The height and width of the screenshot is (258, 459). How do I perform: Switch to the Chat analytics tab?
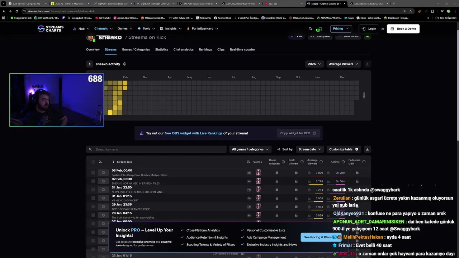coord(184,49)
